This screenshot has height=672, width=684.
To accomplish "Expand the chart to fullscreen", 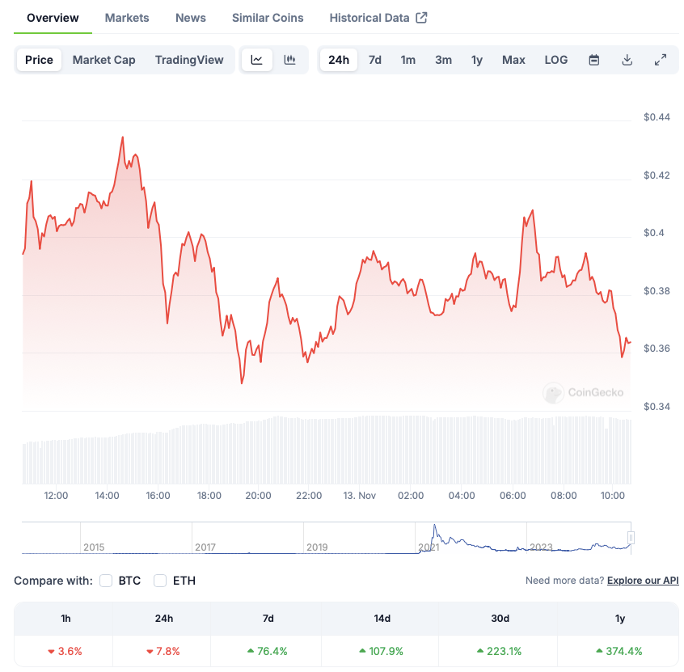I will [x=661, y=59].
